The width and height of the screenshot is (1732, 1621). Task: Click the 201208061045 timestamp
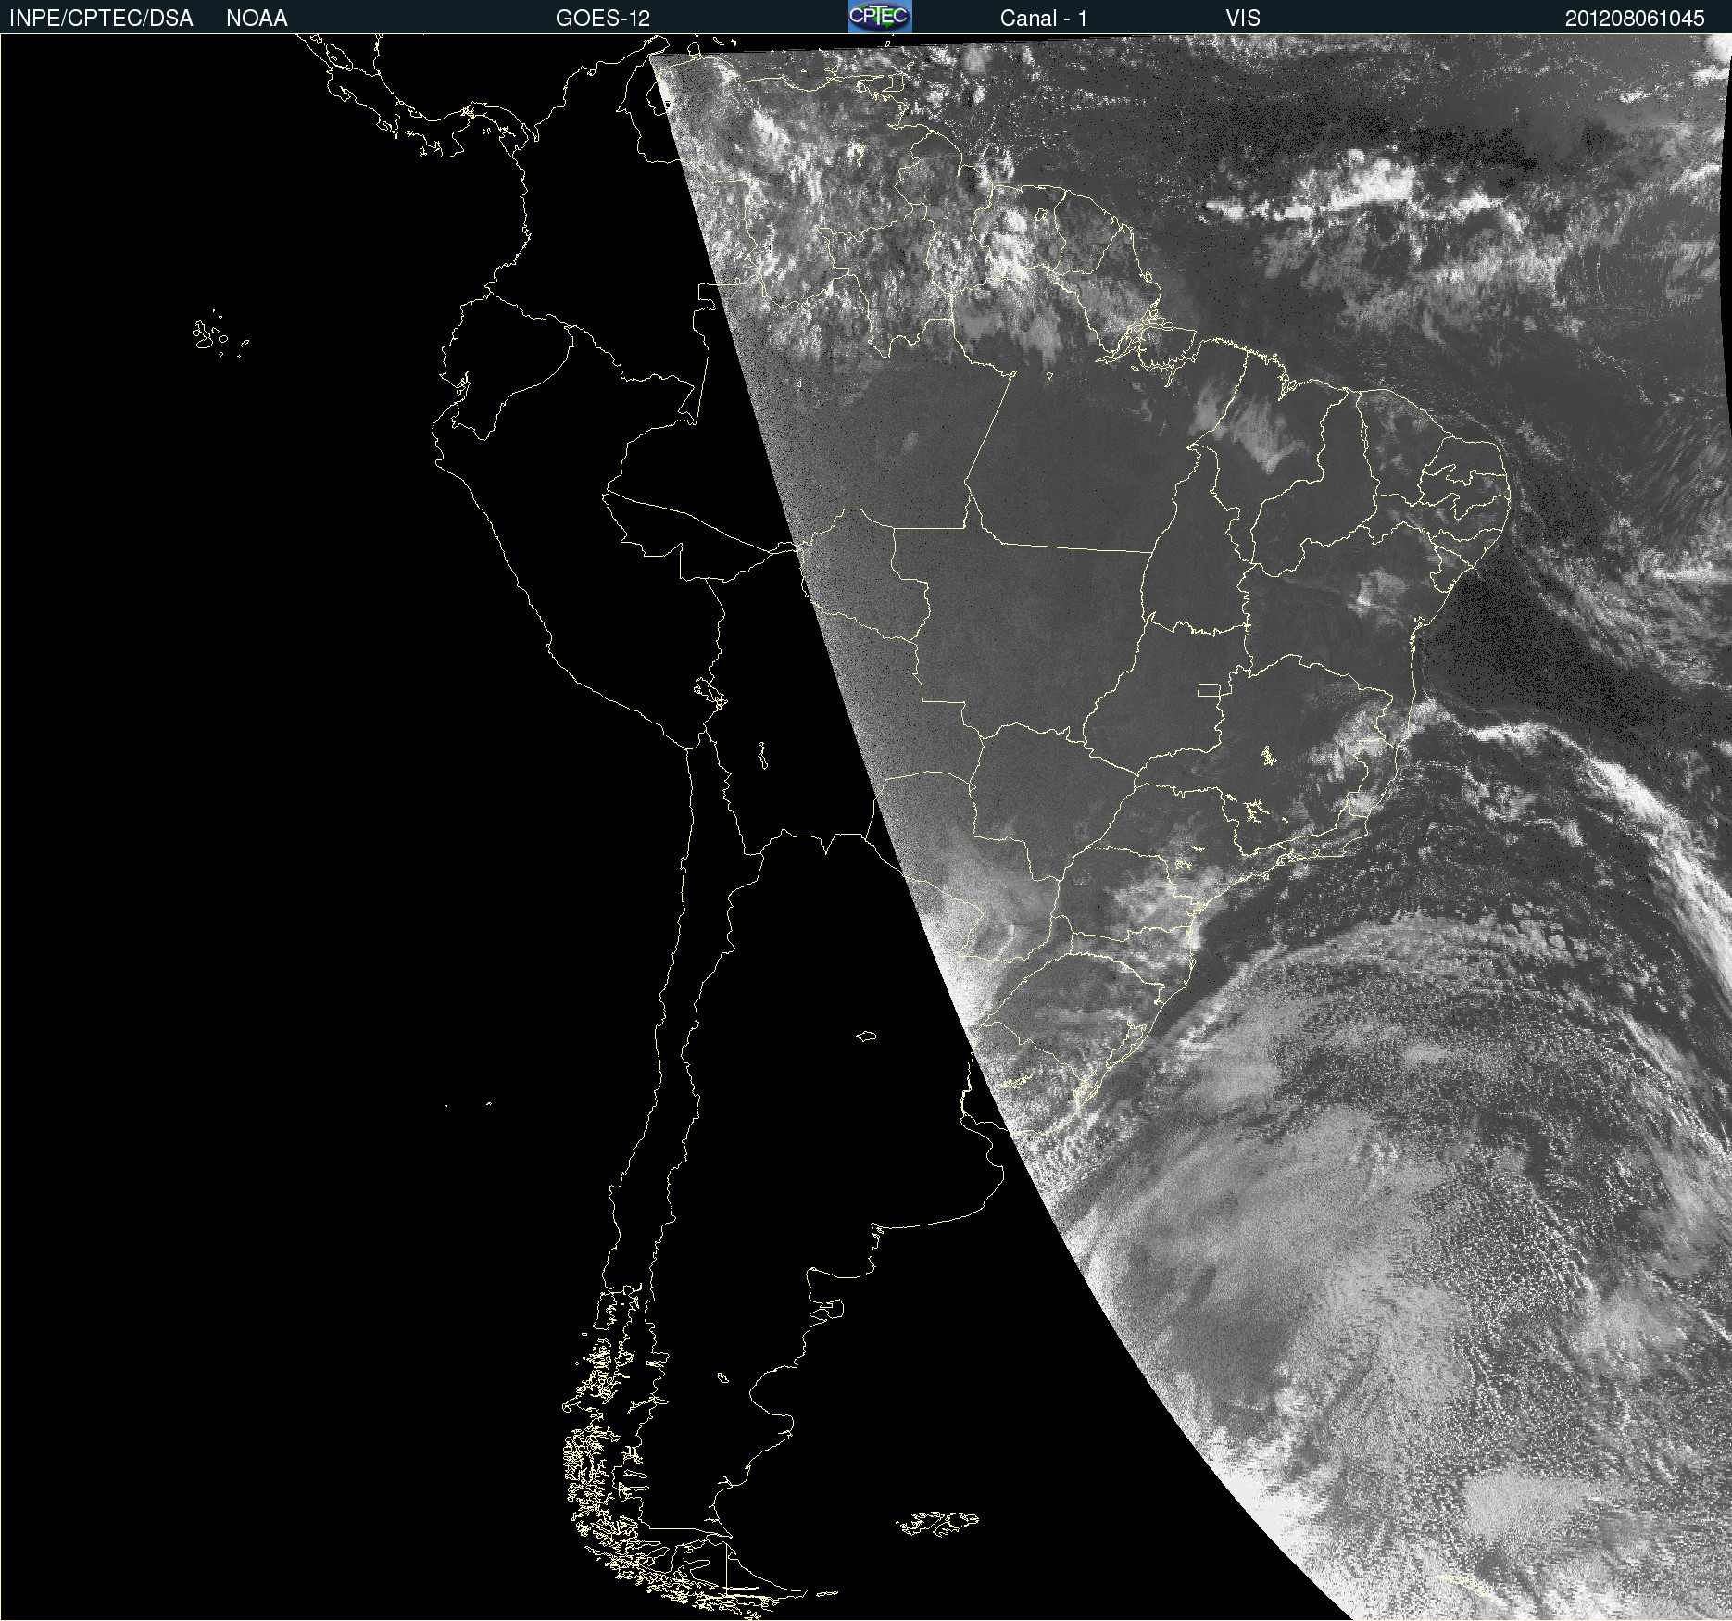pyautogui.click(x=1635, y=19)
